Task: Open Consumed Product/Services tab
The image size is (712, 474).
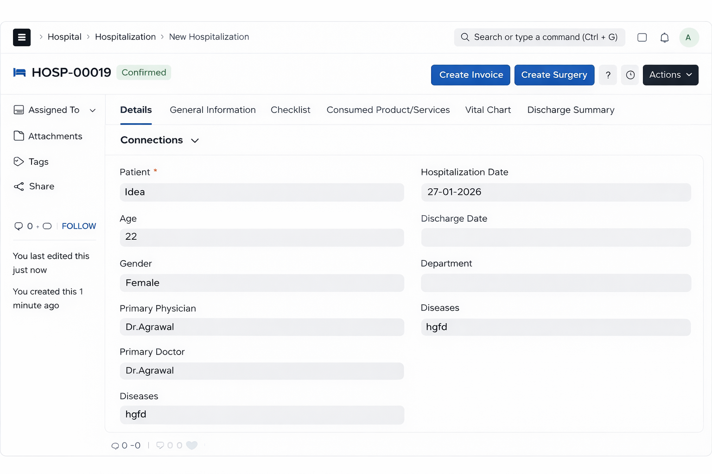Action: click(388, 110)
